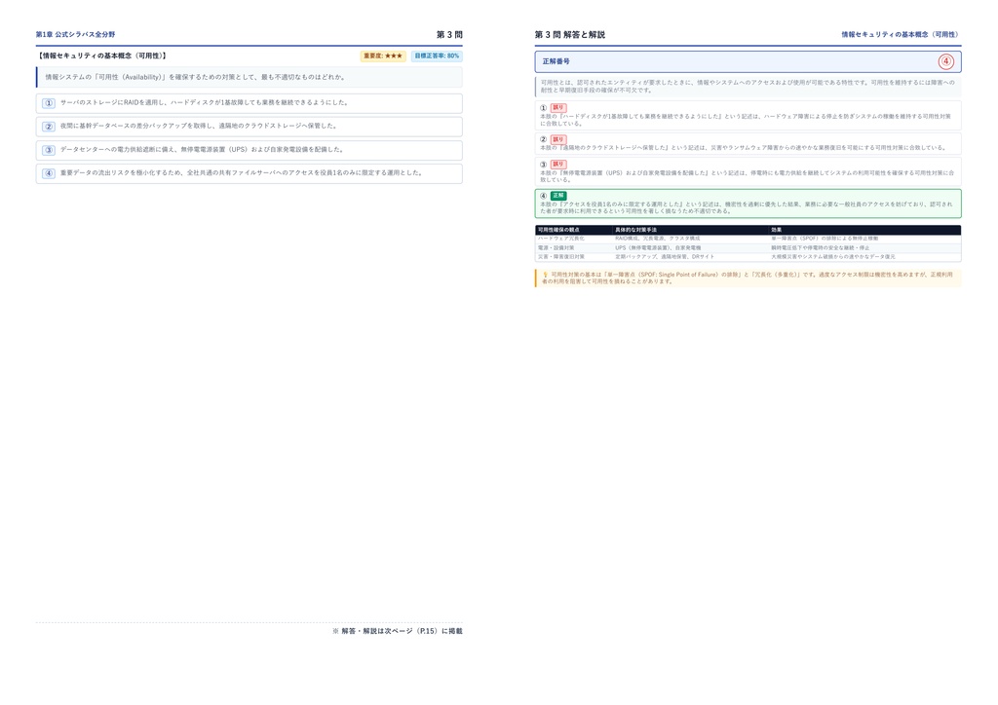Click the '第 3 問' heading on the question page
Viewport: 998px width, 705px height.
[x=449, y=34]
